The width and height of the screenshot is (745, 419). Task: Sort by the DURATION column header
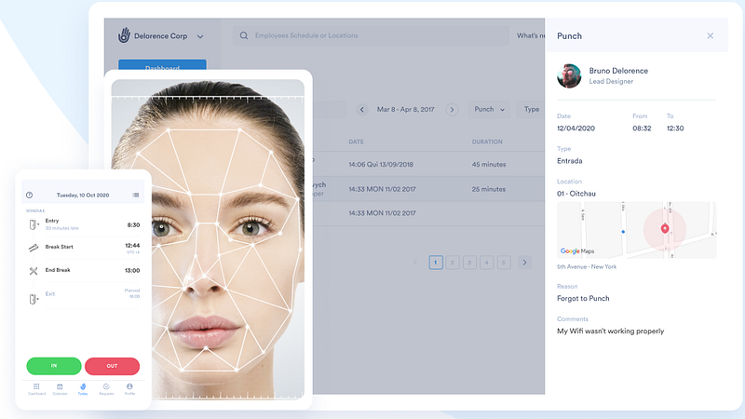[487, 142]
